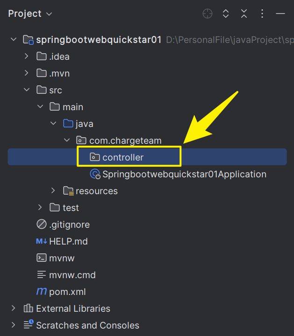Click the Collapse All icon in the Project header
Screen dimensions: 294x336
[244, 14]
